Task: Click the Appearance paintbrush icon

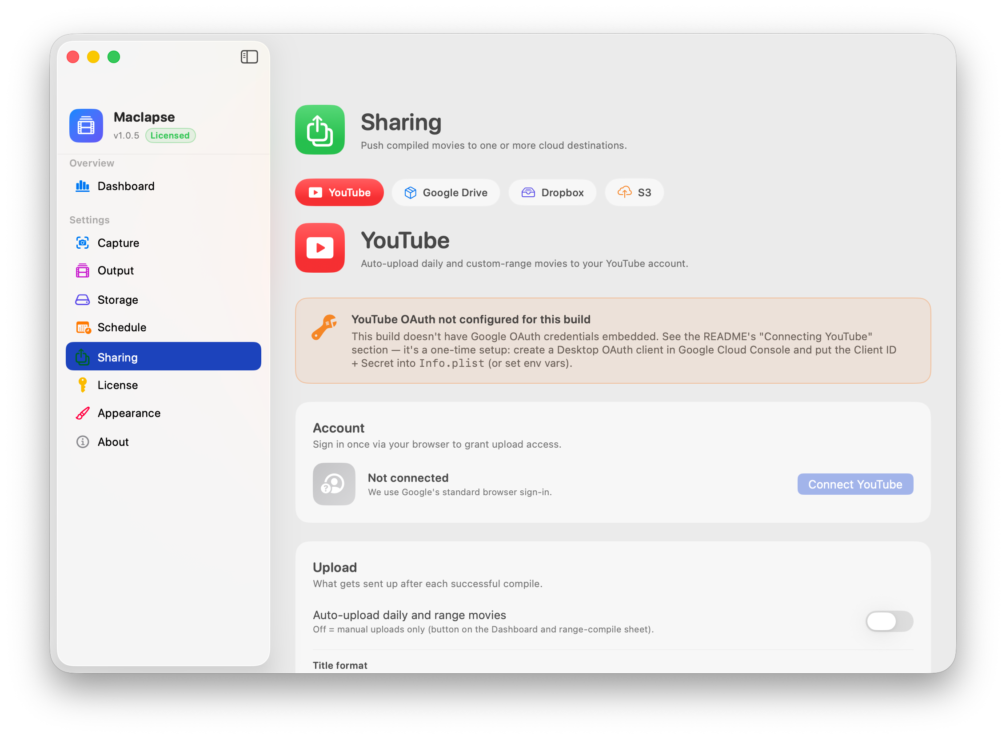Action: coord(82,413)
